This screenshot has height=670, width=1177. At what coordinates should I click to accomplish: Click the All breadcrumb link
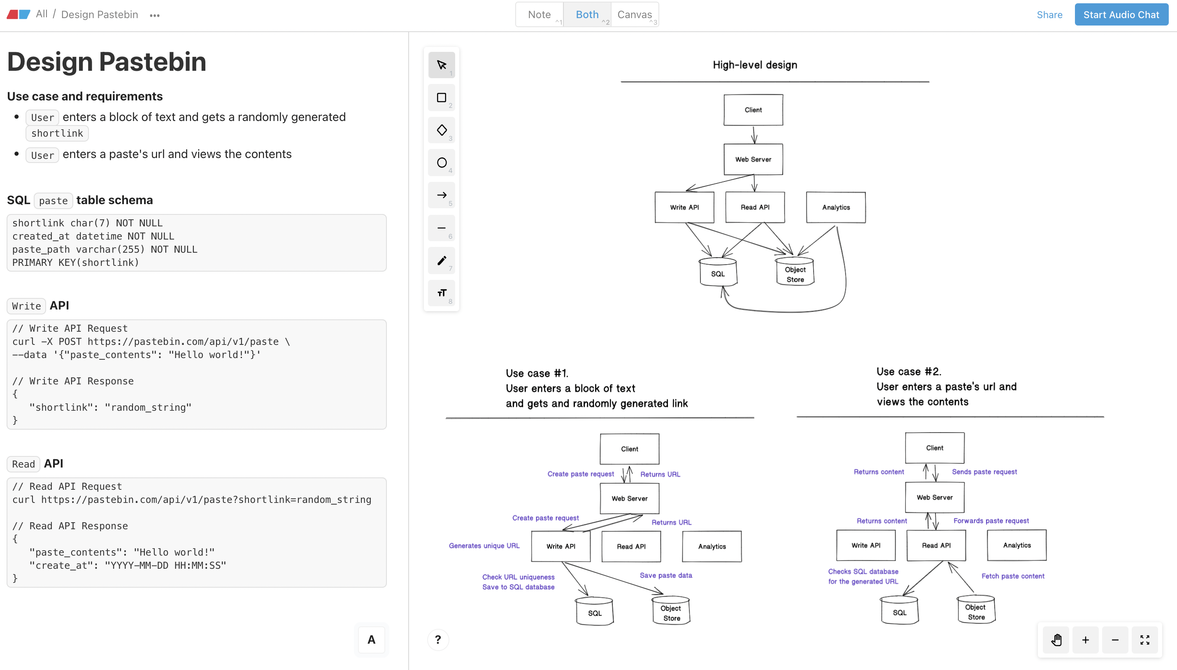coord(42,14)
